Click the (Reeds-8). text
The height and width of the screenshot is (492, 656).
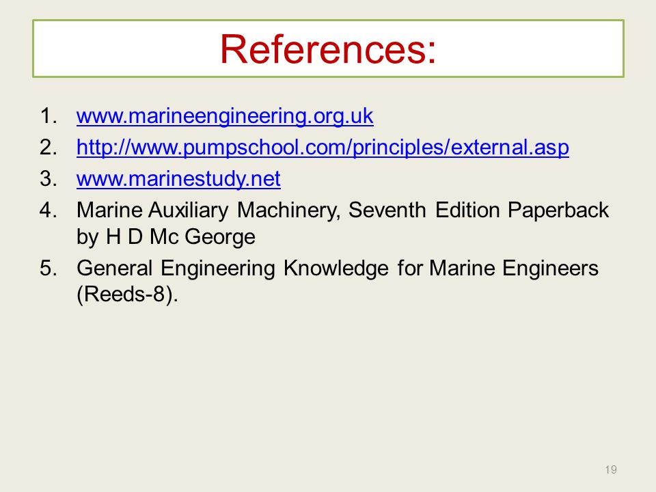pos(128,295)
